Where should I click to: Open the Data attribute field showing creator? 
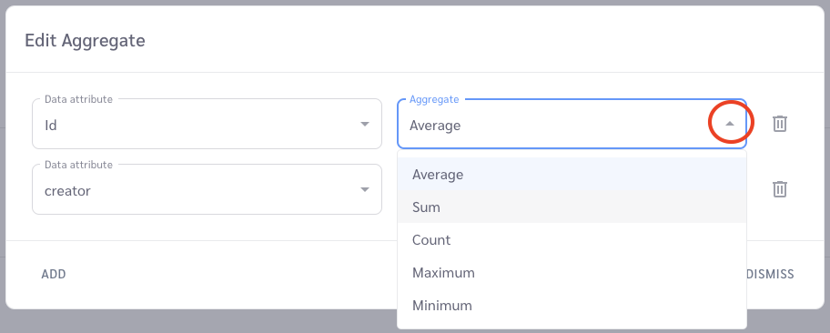207,189
